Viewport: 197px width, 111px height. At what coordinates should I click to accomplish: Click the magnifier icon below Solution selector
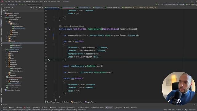[7, 11]
